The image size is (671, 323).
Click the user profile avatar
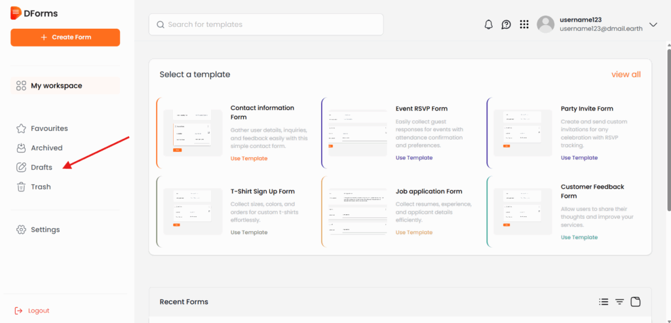click(x=545, y=24)
